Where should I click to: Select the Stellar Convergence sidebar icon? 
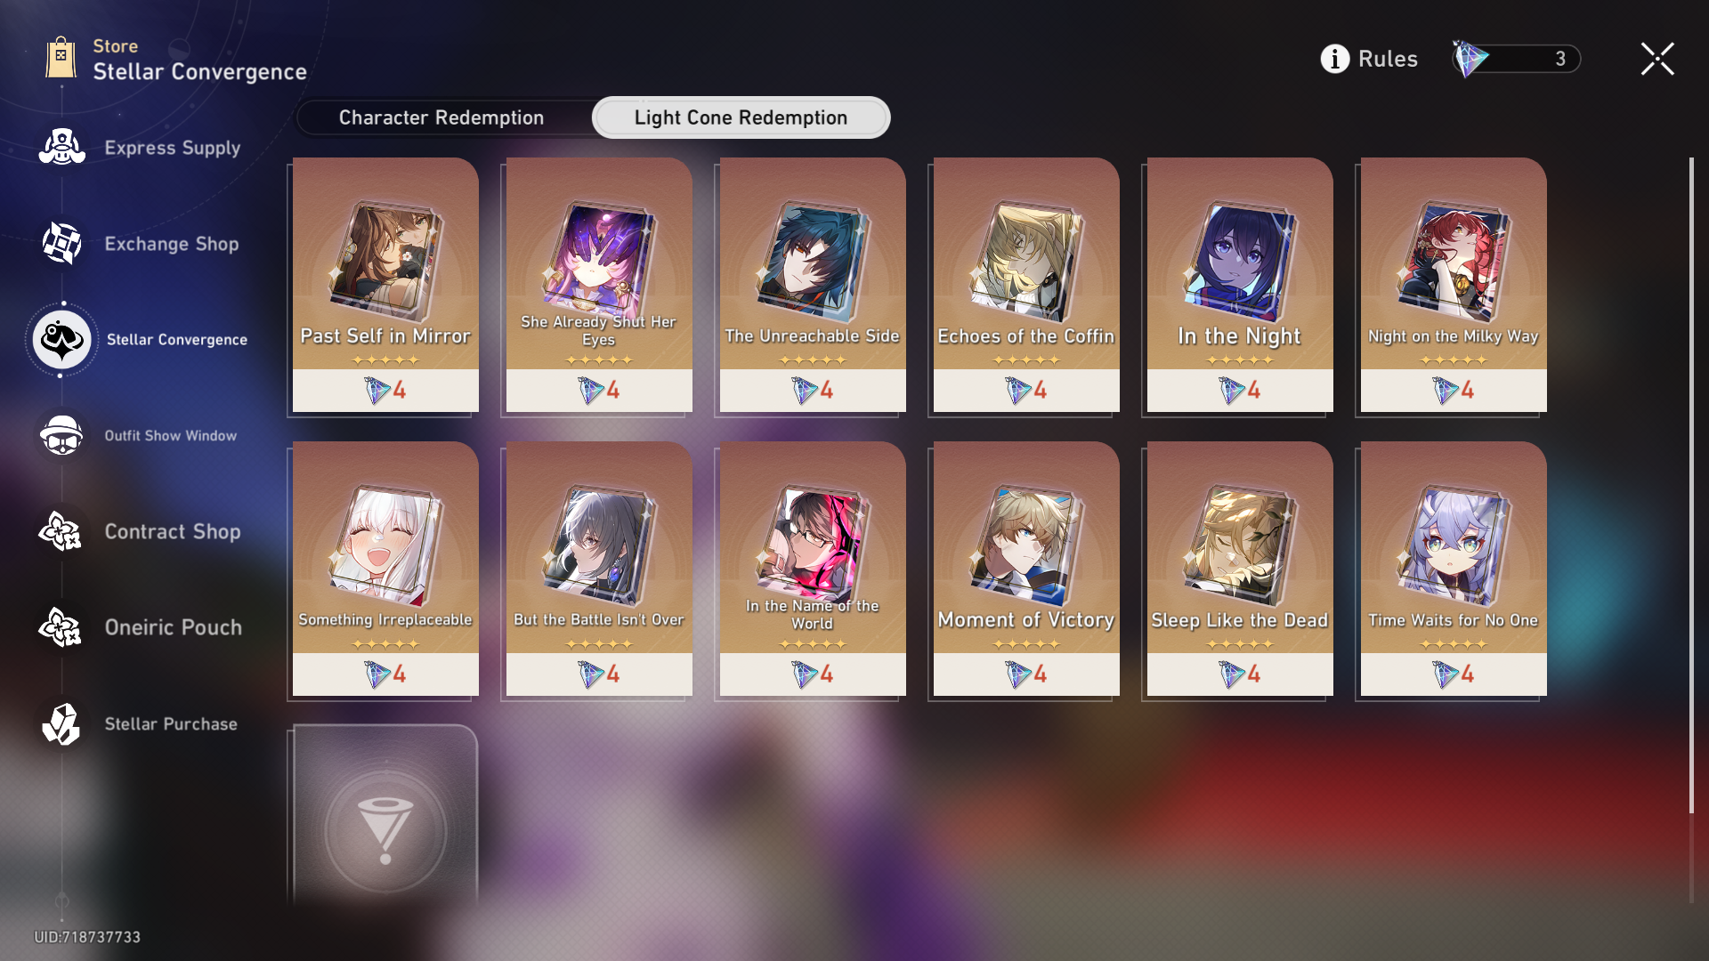[x=61, y=339]
